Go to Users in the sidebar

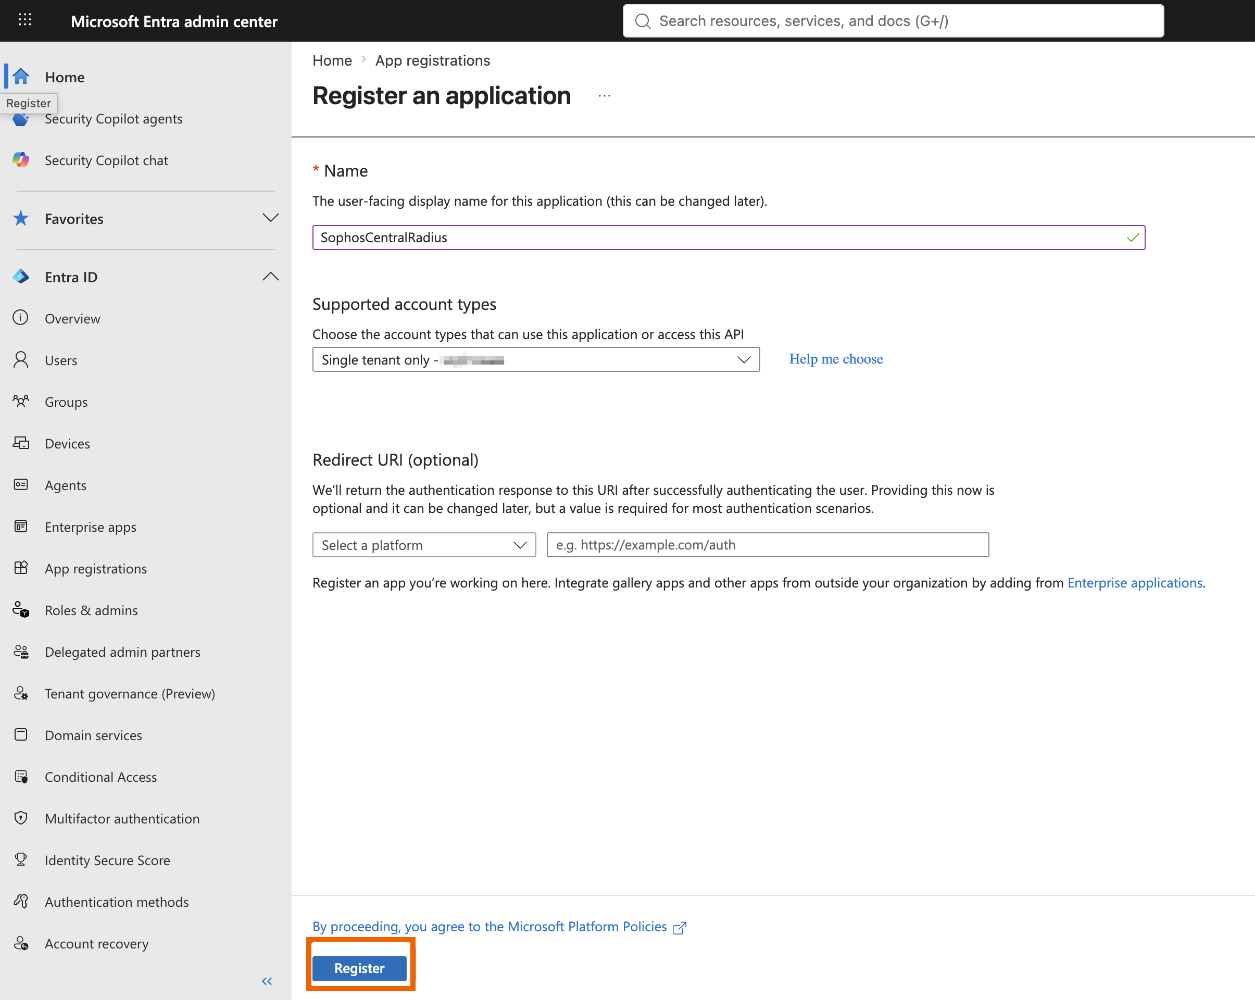[61, 360]
